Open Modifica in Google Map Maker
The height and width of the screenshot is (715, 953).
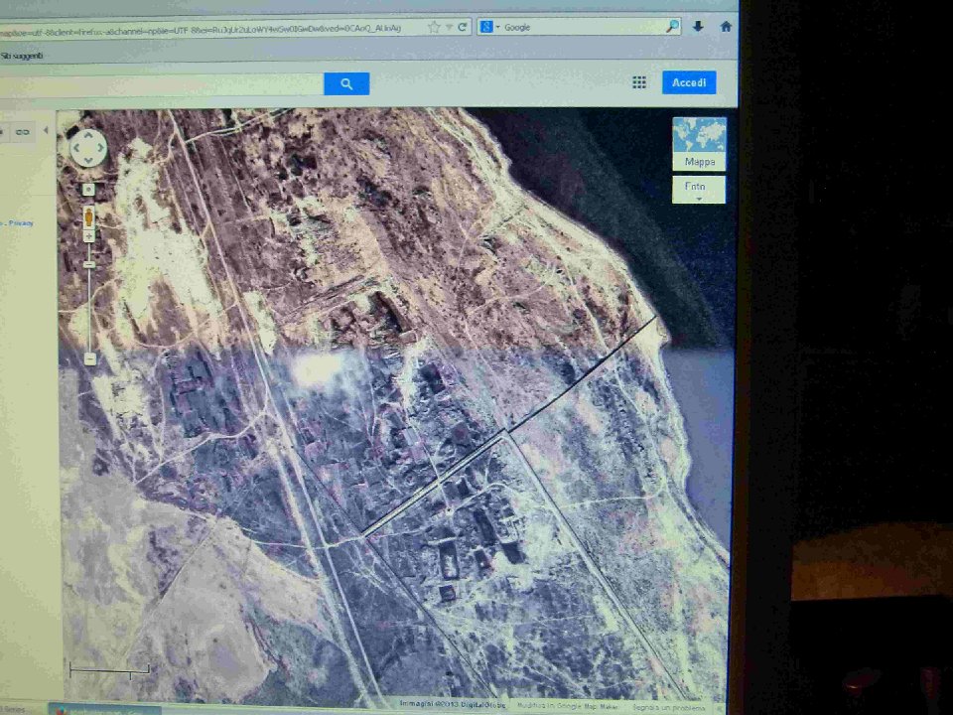[x=568, y=706]
